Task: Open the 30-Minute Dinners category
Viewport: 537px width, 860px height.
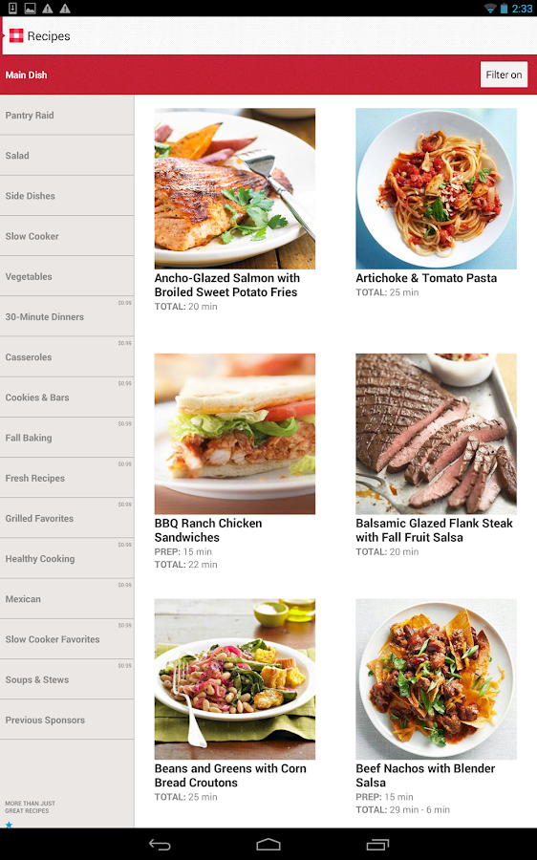Action: [67, 316]
